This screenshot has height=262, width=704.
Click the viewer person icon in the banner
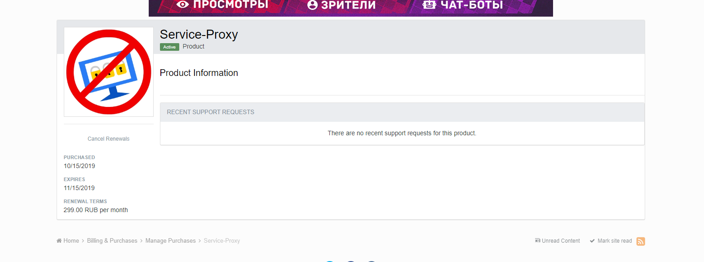312,5
